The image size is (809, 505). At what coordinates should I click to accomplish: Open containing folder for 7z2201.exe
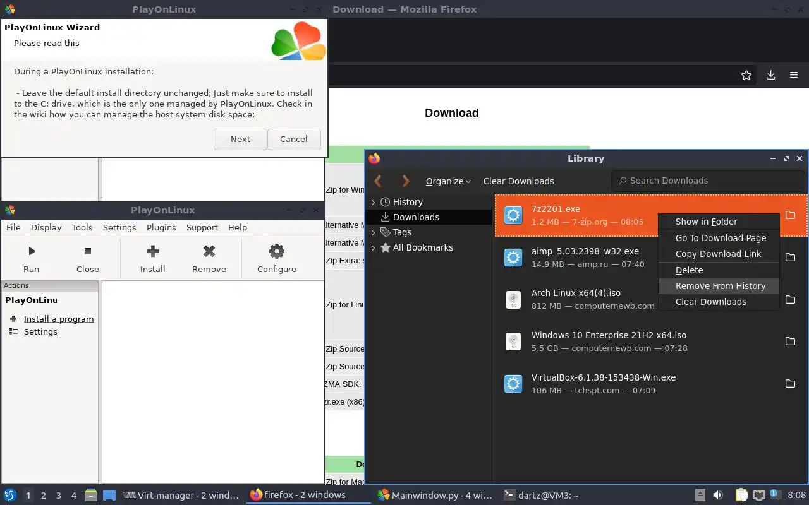790,215
